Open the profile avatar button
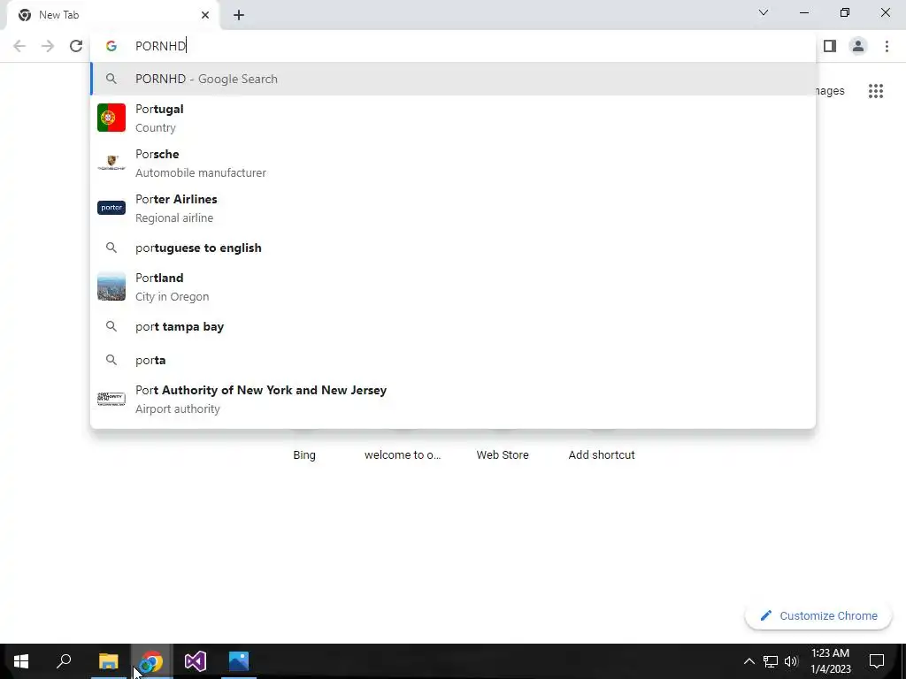This screenshot has width=906, height=679. [858, 46]
